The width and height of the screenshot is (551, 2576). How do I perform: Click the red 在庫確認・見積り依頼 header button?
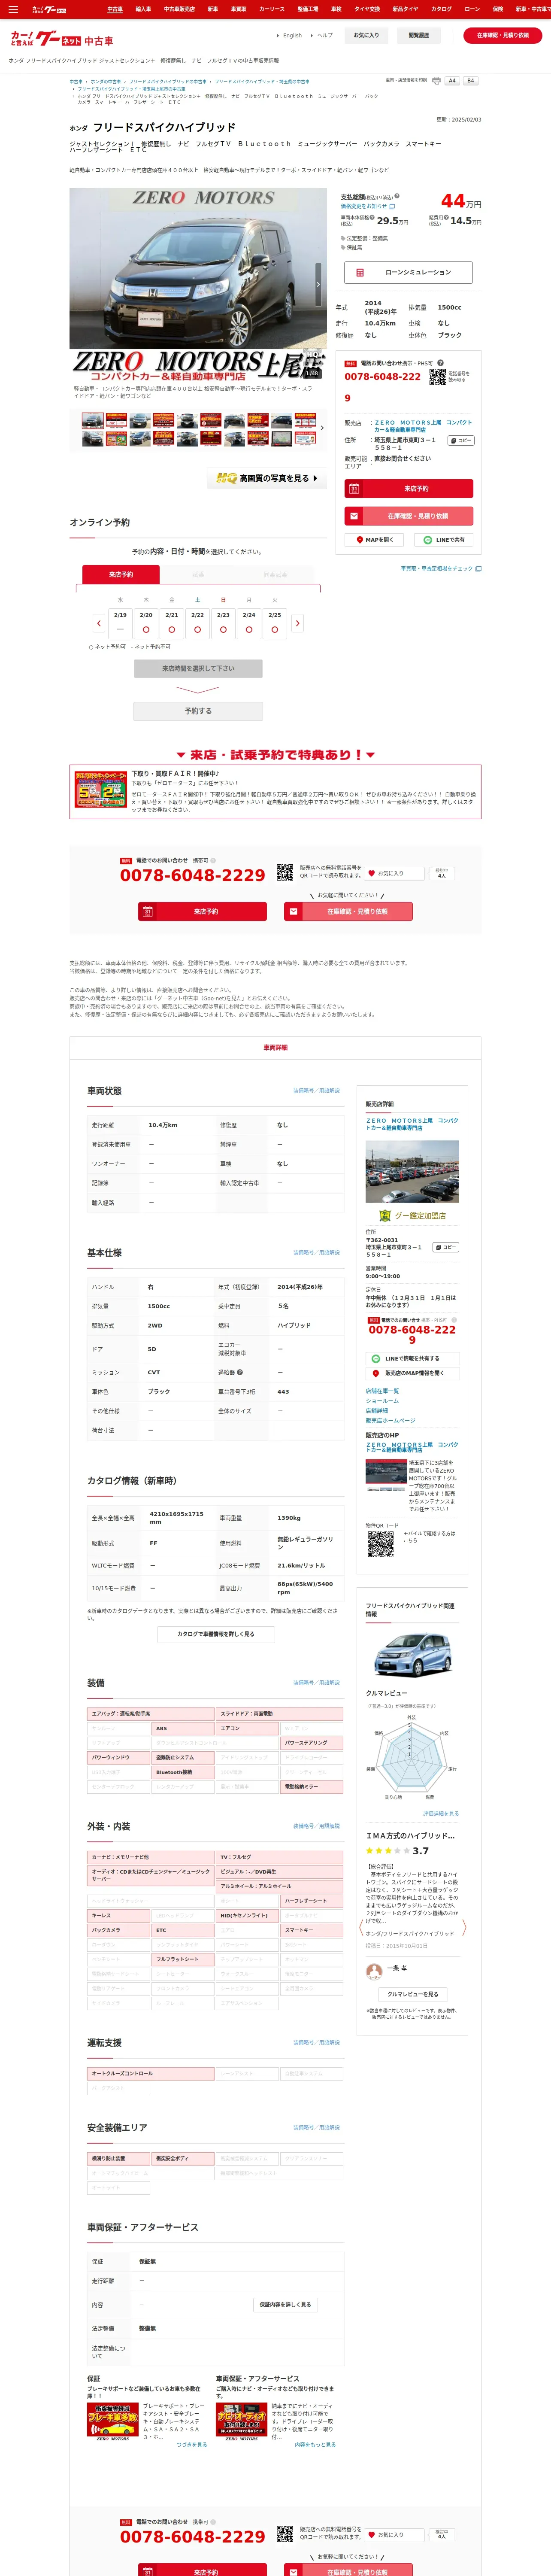503,35
